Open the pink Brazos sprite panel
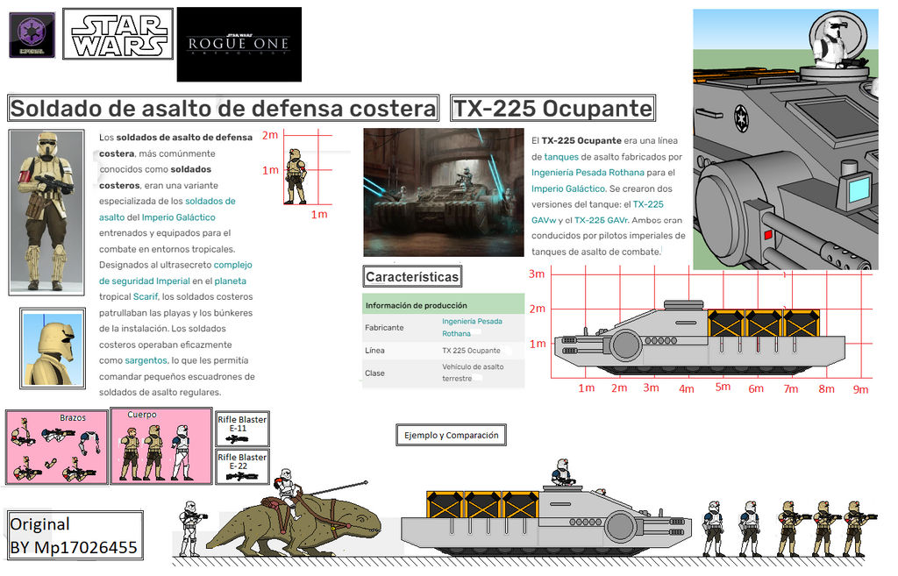This screenshot has height=576, width=898. pos(56,447)
